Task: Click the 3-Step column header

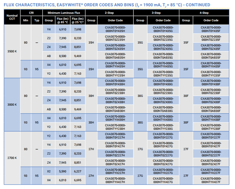Action: tap(156, 13)
